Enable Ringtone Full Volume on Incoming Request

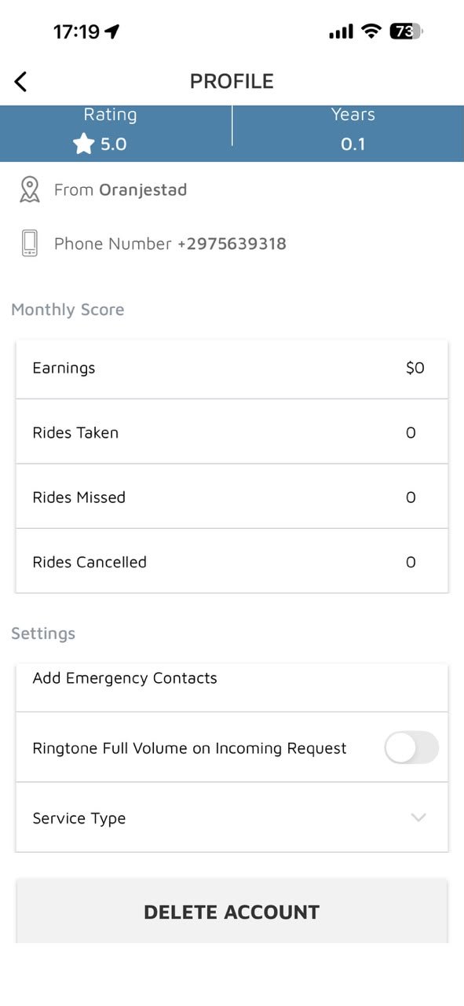[411, 747]
